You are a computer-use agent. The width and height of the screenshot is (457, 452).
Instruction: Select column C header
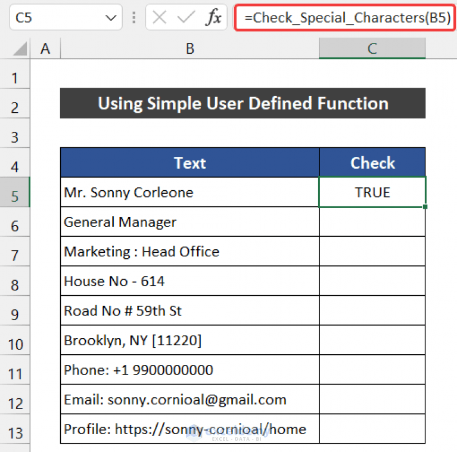[372, 48]
